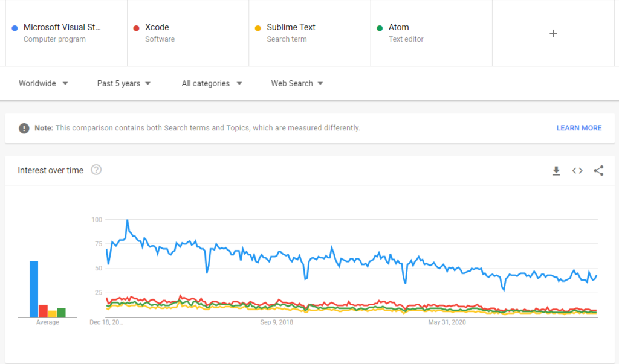Click the May 31, 2020 axis label
This screenshot has height=364, width=619.
(447, 322)
